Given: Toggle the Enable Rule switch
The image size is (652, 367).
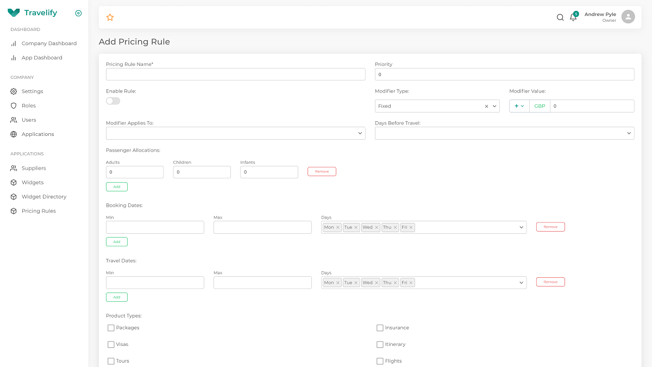Looking at the screenshot, I should [113, 101].
